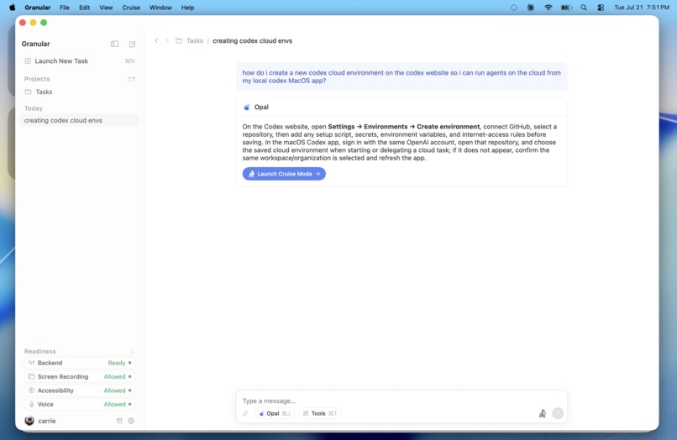The height and width of the screenshot is (440, 677).
Task: Refresh the Readiness status icon
Action: coord(132,352)
